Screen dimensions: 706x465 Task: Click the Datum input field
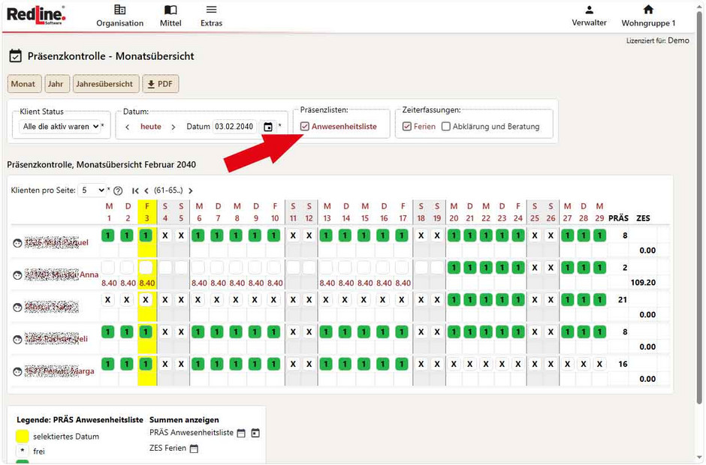coord(234,127)
